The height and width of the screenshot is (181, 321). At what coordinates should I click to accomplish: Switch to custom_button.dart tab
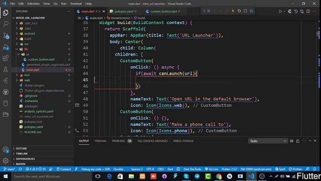164,11
